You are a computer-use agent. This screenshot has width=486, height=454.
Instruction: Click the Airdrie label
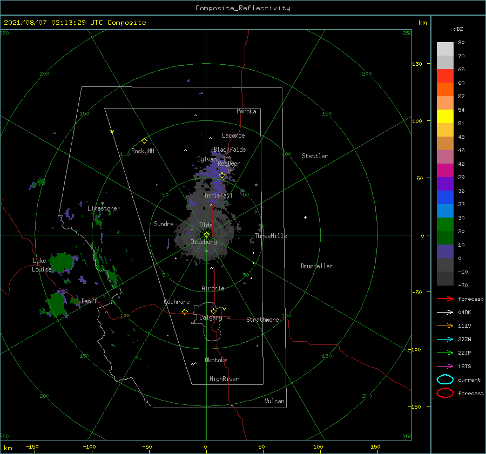point(213,288)
